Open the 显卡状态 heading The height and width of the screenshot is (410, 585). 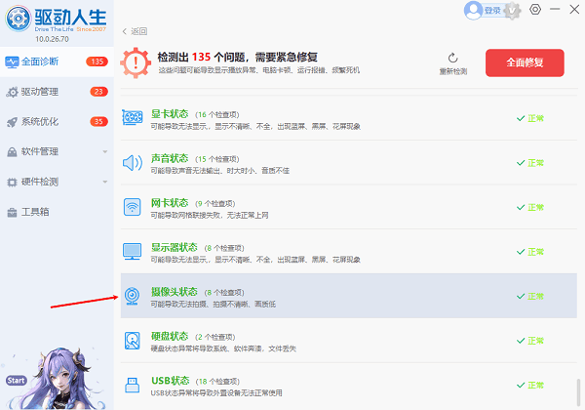(x=170, y=114)
